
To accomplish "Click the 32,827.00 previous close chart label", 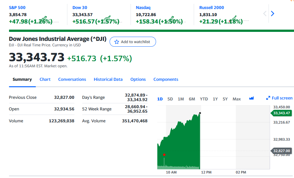I will [x=281, y=151].
